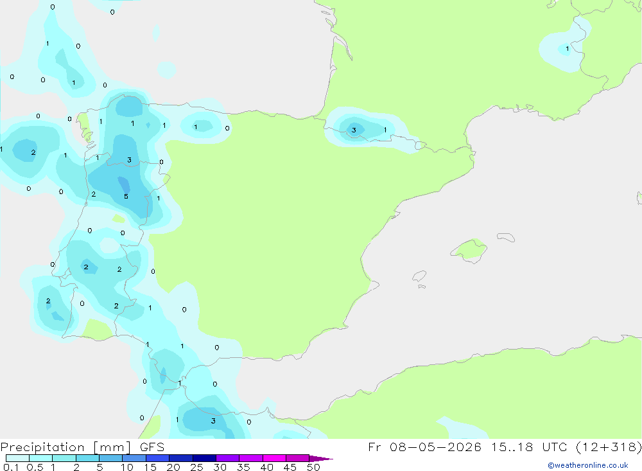The height and width of the screenshot is (471, 642).
Task: Click the '50' legend scale label
Action: tap(314, 467)
